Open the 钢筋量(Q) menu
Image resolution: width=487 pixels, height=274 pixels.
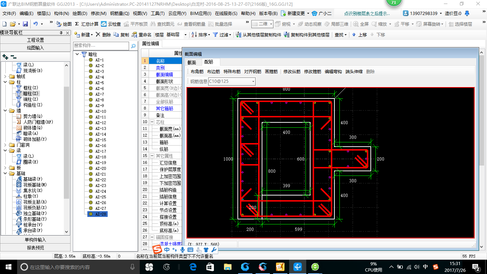(119, 13)
